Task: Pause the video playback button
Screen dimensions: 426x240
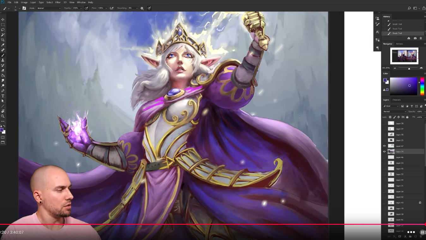Action: pos(422,232)
